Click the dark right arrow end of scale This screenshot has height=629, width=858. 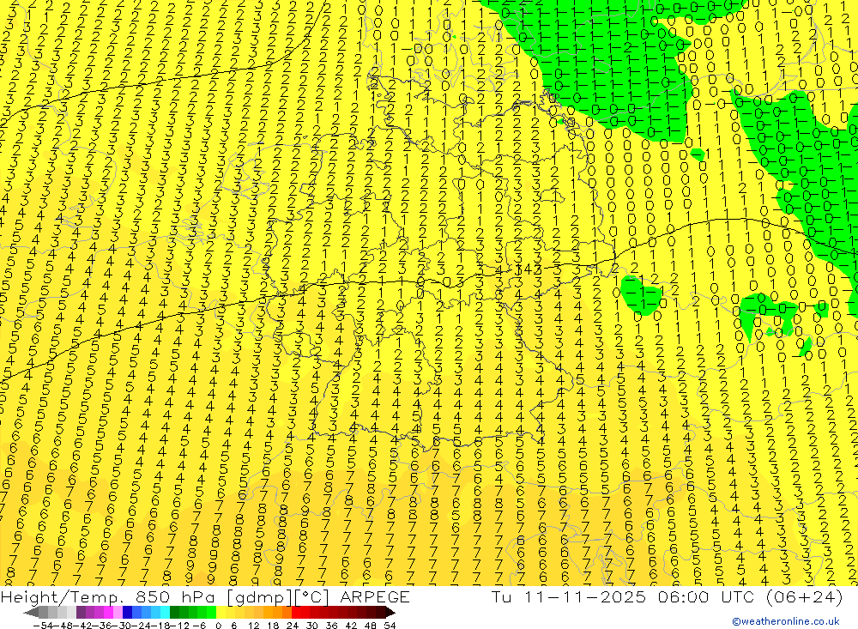390,613
